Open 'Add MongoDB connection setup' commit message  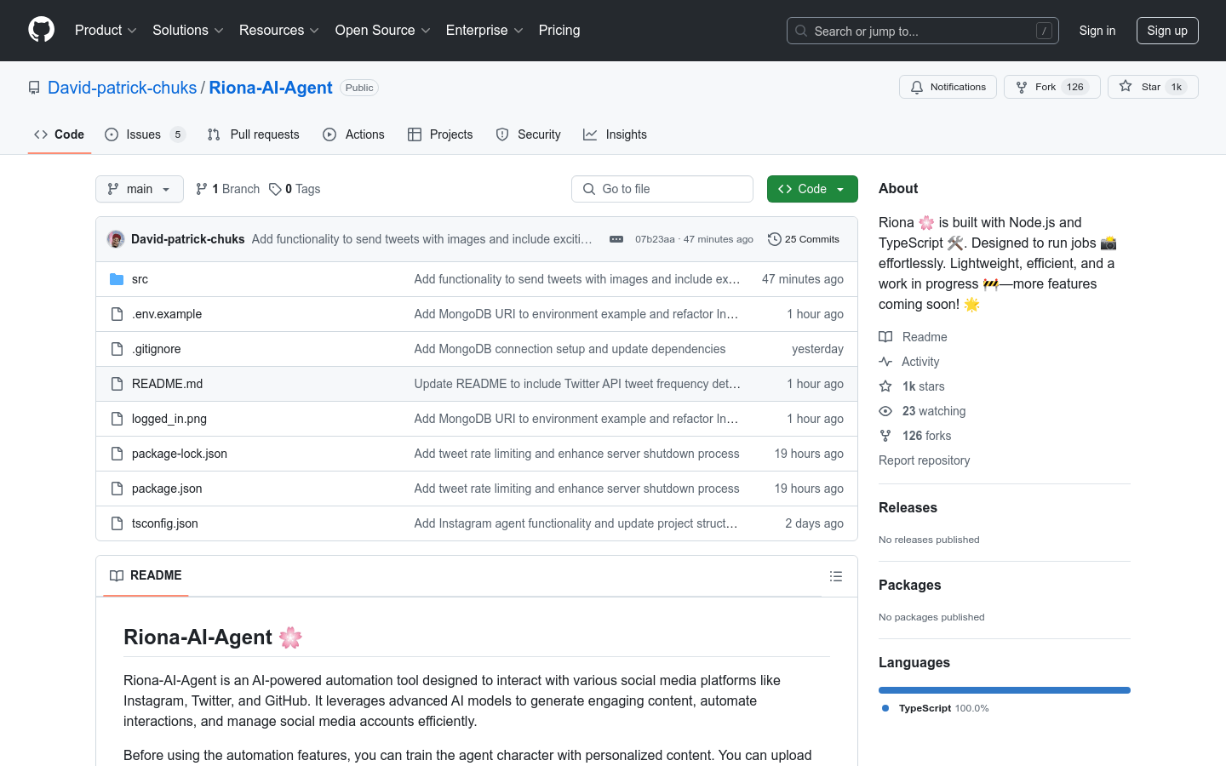click(x=570, y=349)
